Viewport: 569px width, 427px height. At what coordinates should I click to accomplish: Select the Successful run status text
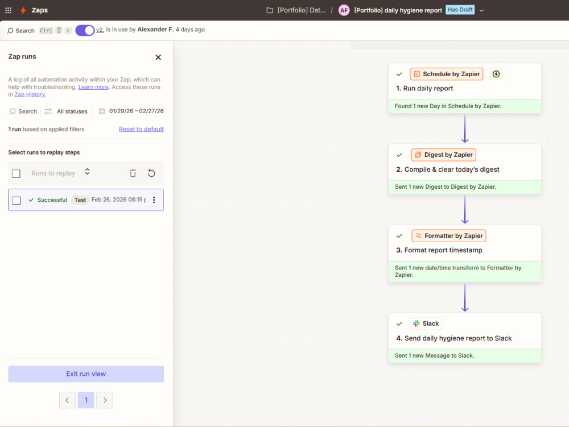52,200
